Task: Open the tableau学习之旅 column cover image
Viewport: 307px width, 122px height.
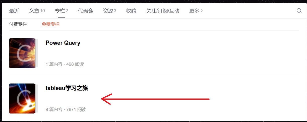Action: click(22, 98)
